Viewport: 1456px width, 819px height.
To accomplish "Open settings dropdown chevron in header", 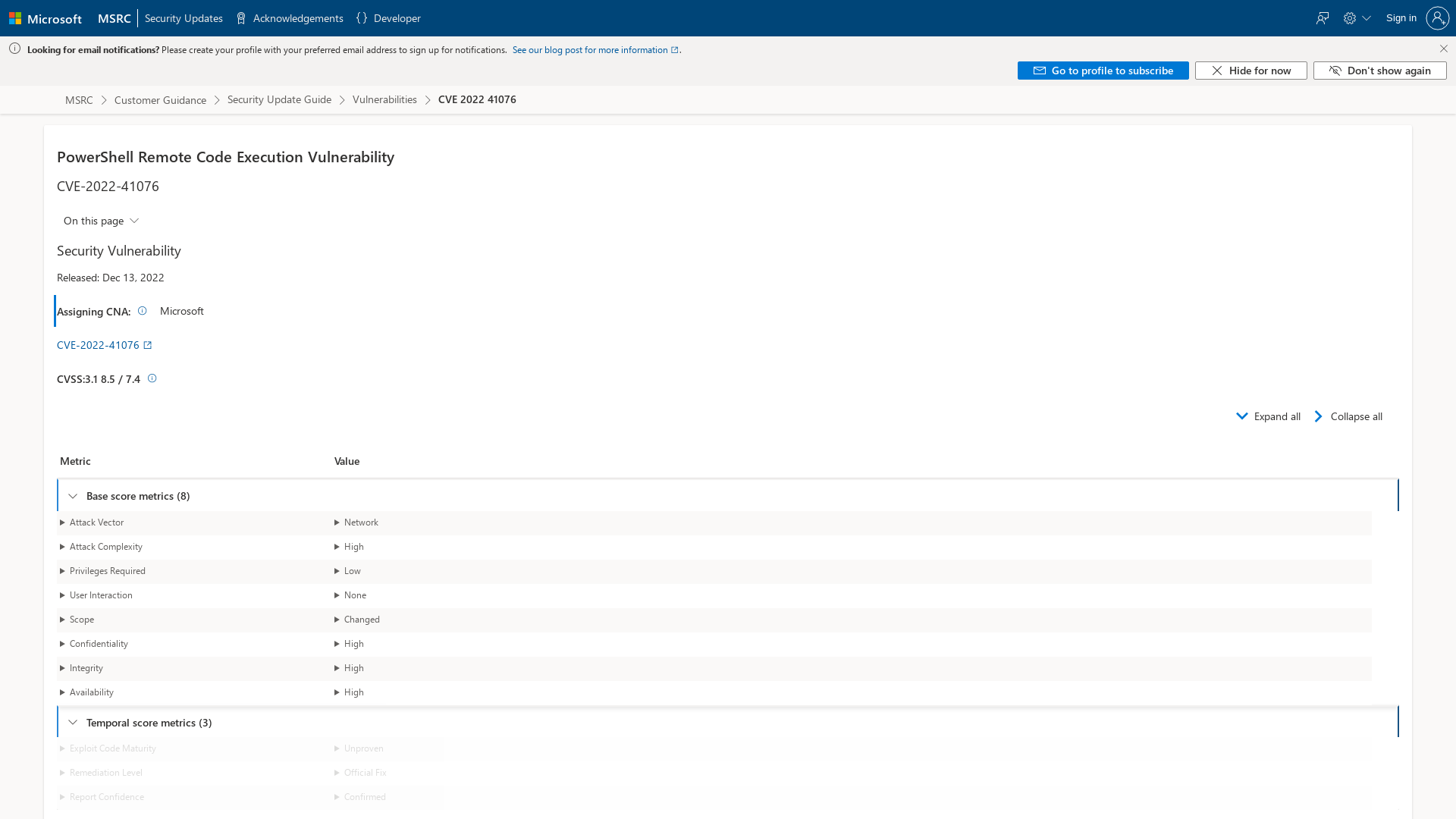I will 1367,18.
